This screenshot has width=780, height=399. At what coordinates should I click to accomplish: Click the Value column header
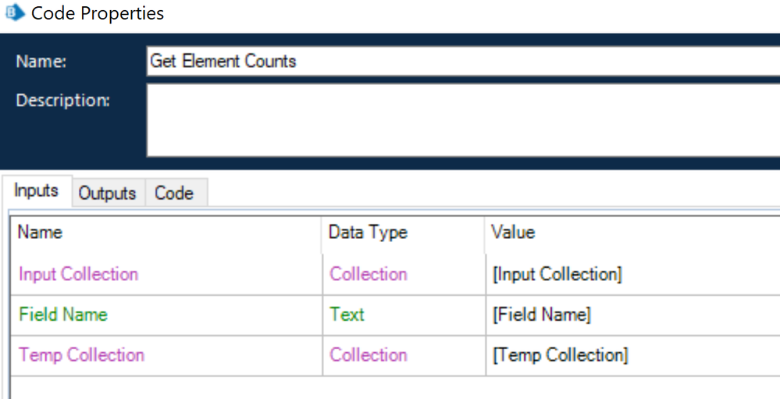click(513, 232)
